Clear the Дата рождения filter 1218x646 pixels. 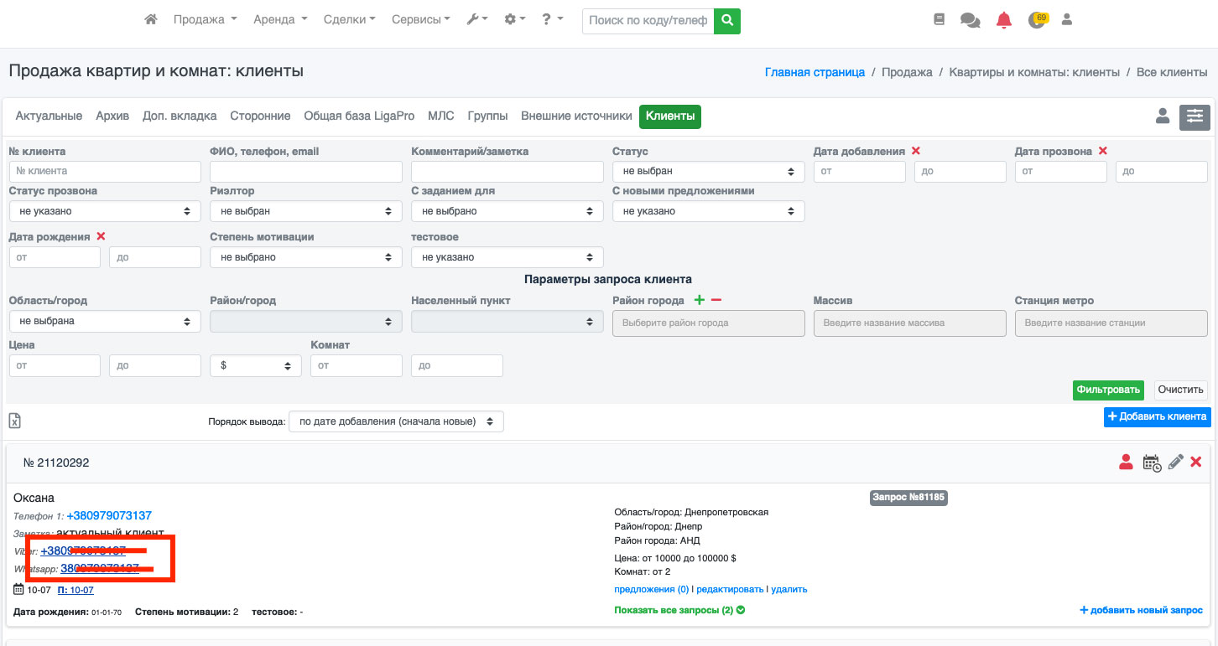[101, 237]
